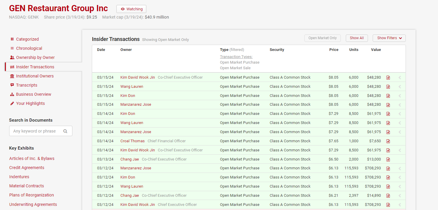Screen dimensions: 438x210
Task: Click the Date column header
Action: coord(101,50)
